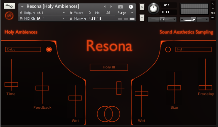Screen dimensions: 218x127
Task: Open the Holy III preset selector
Action: (109, 67)
